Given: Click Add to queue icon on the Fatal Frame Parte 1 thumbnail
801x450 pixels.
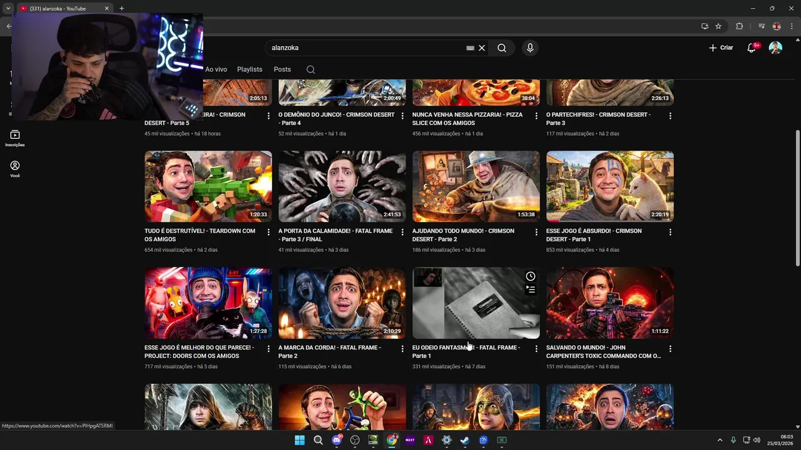Looking at the screenshot, I should (531, 289).
